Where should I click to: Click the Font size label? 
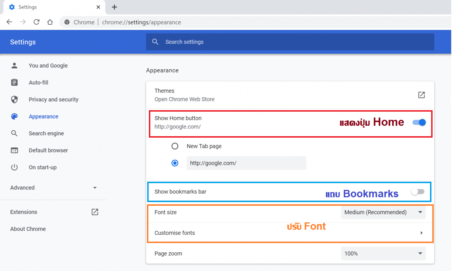click(x=165, y=212)
